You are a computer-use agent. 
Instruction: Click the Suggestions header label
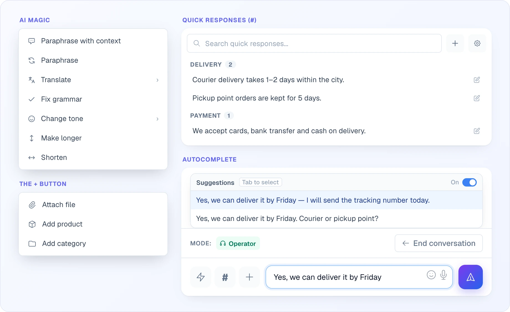215,183
